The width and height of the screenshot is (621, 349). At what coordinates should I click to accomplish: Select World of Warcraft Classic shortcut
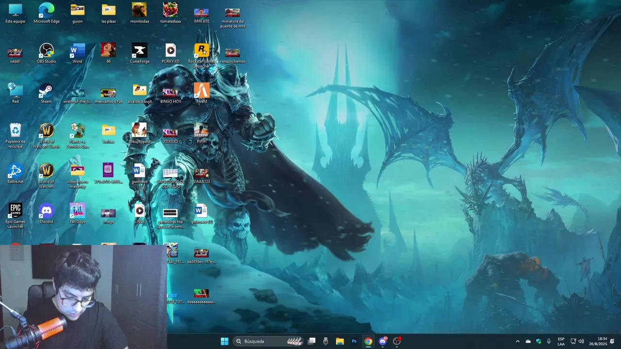point(47,136)
